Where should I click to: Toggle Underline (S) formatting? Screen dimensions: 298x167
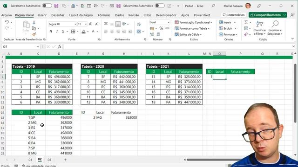click(x=63, y=32)
